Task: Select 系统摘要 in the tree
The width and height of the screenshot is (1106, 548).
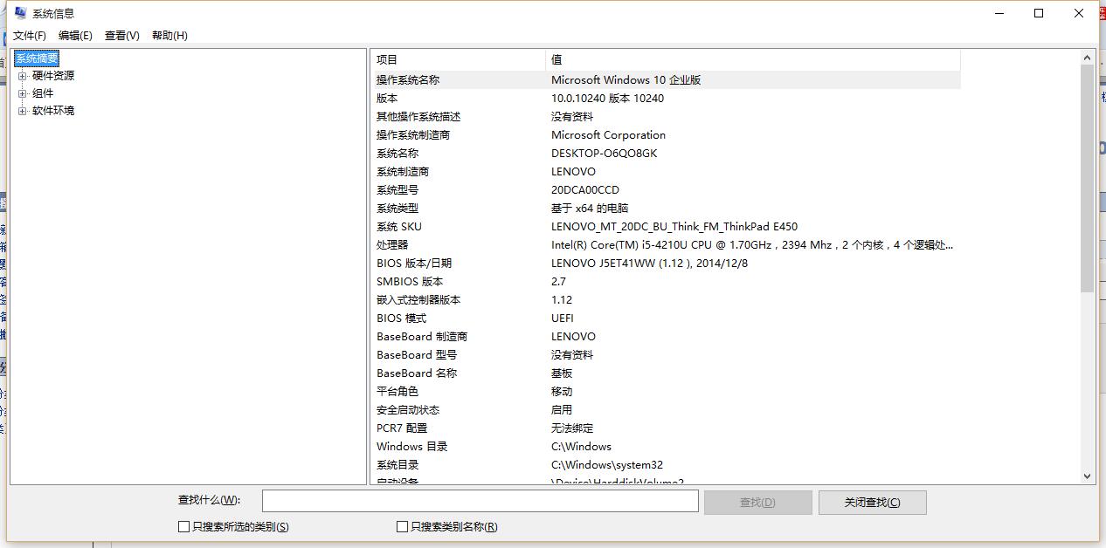Action: 37,58
